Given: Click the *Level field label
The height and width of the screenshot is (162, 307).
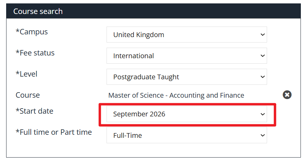Looking at the screenshot, I should click(x=26, y=74).
